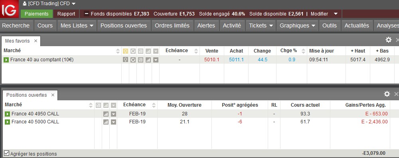The height and width of the screenshot is (158, 399).
Task: Click the account user icon beside CFD Trading
Action: click(24, 4)
